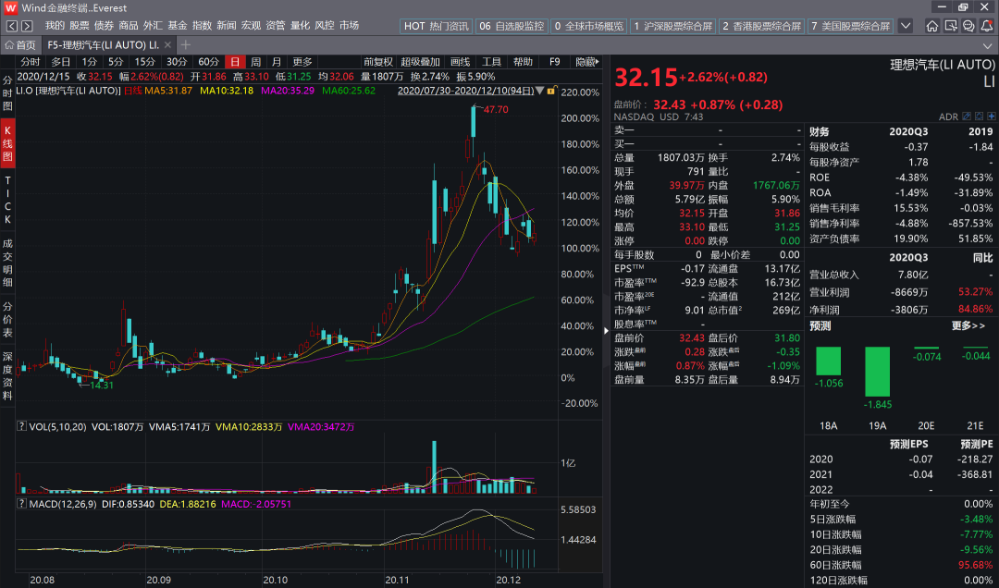
Task: Click the plus icon next to the ADR label
Action: [x=991, y=116]
